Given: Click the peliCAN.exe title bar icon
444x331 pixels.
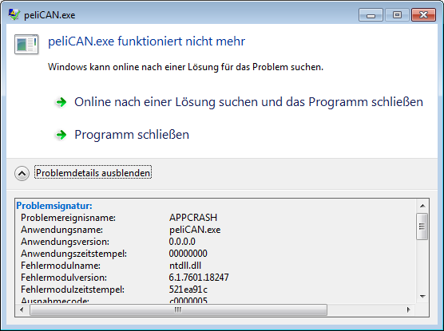Looking at the screenshot, I should coord(14,14).
